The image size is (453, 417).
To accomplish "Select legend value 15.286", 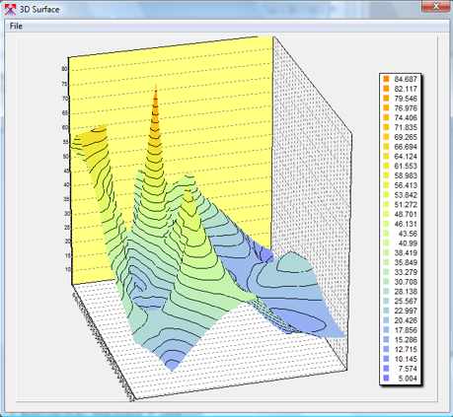I will 406,340.
